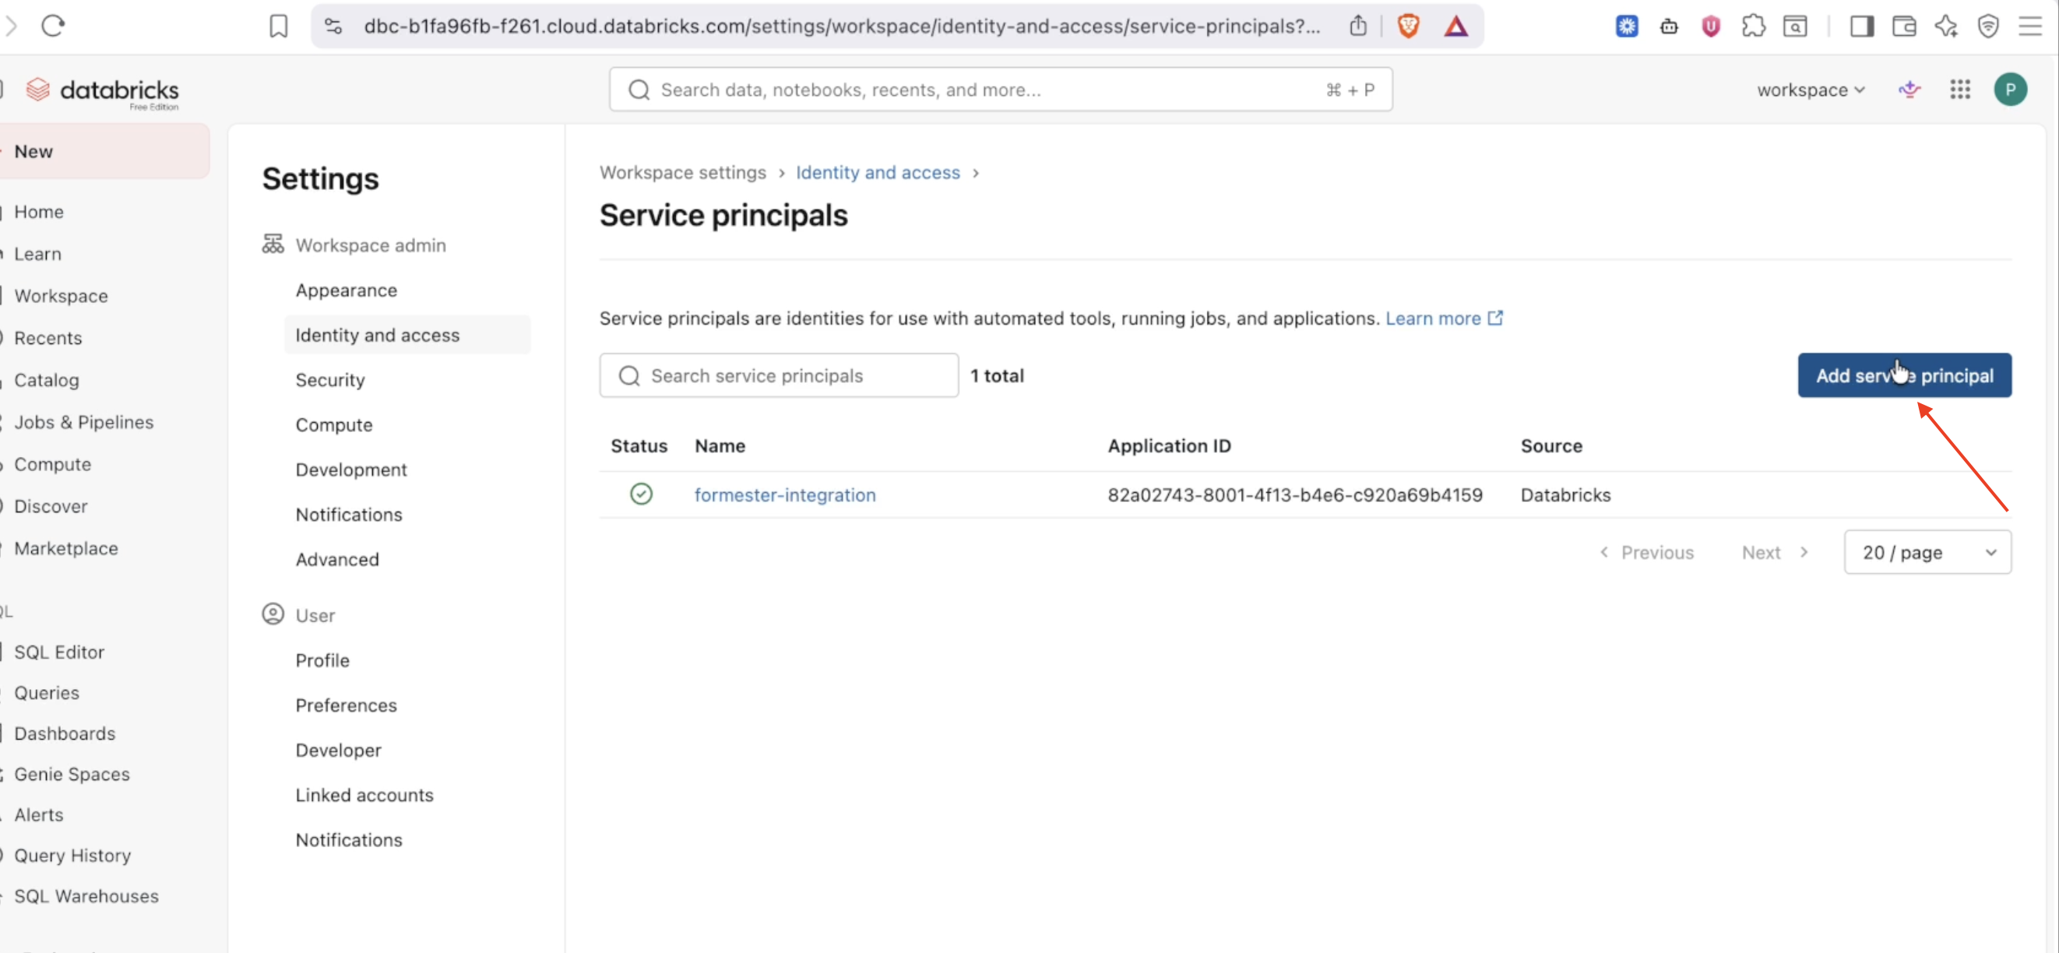Open Genie Spaces in sidebar

(x=71, y=773)
